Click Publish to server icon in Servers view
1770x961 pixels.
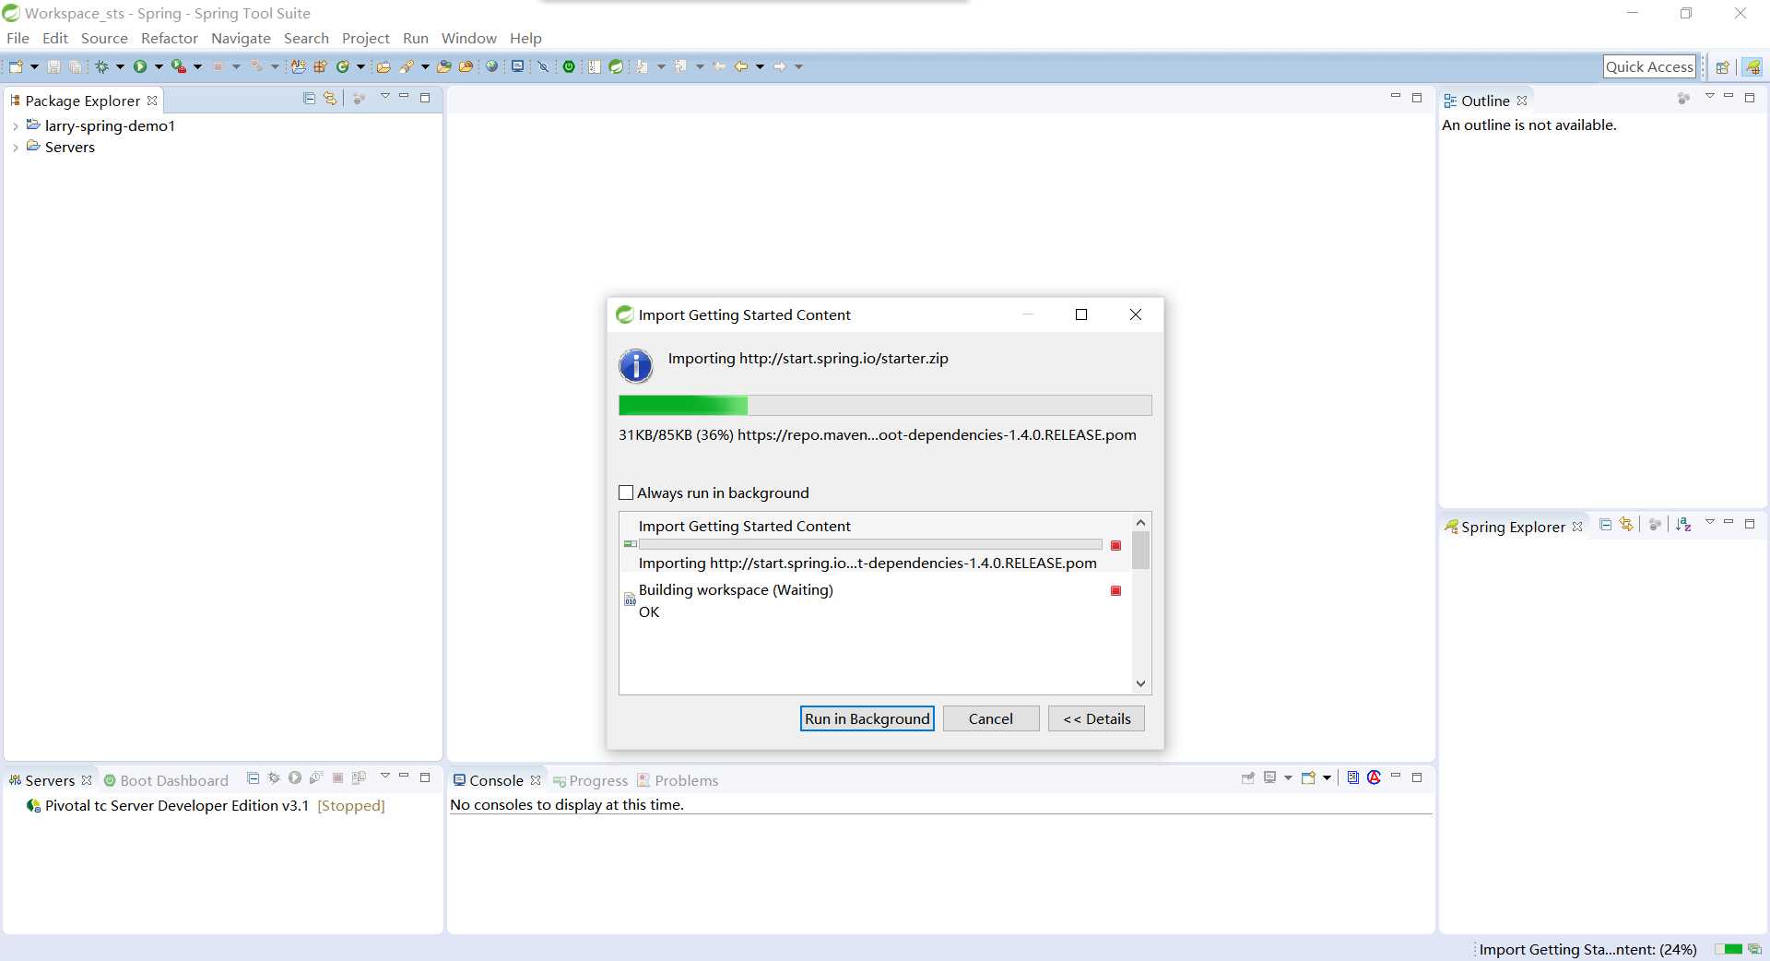point(359,777)
